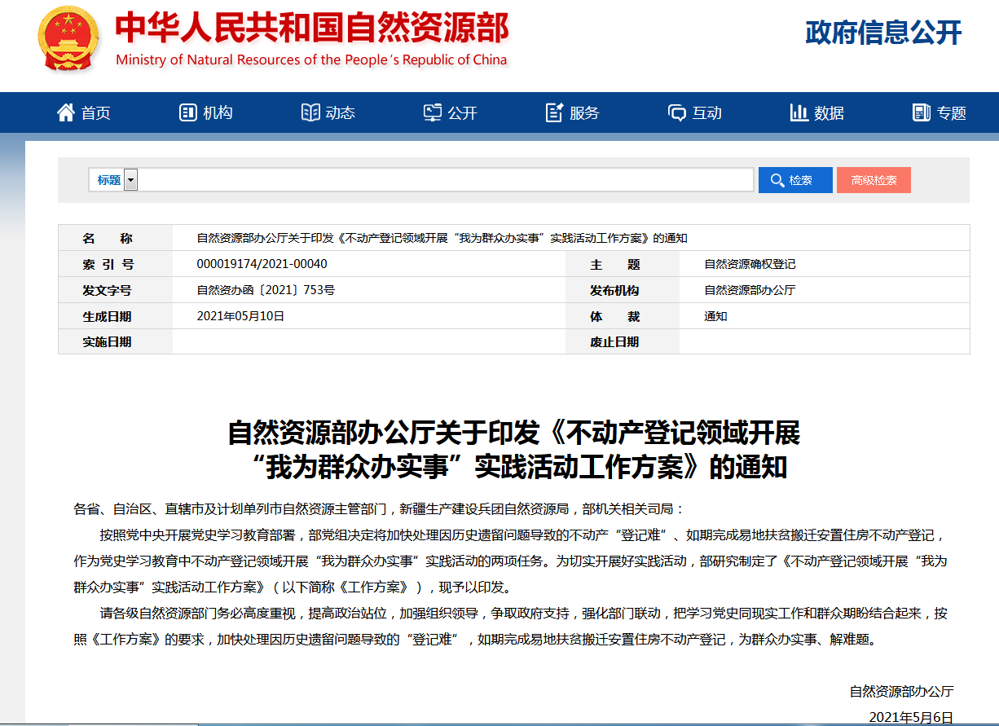Click the magnifier icon in 检索 button
The image size is (999, 726).
pos(778,180)
